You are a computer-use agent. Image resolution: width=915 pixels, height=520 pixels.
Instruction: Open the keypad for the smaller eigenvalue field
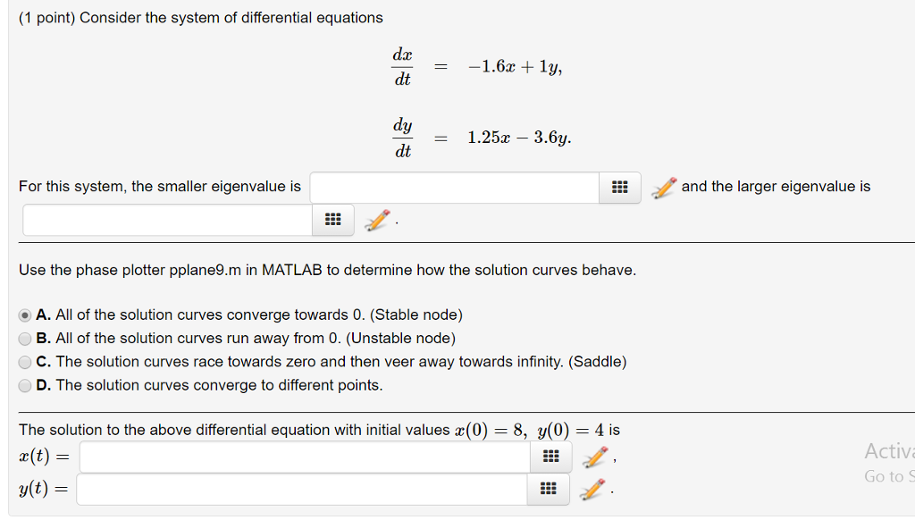[x=619, y=187]
